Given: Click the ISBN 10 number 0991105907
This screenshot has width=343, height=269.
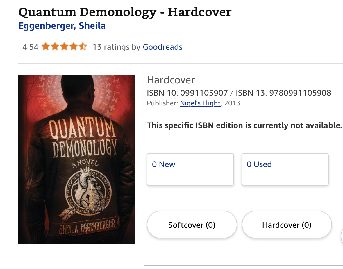Looking at the screenshot, I should click(204, 93).
